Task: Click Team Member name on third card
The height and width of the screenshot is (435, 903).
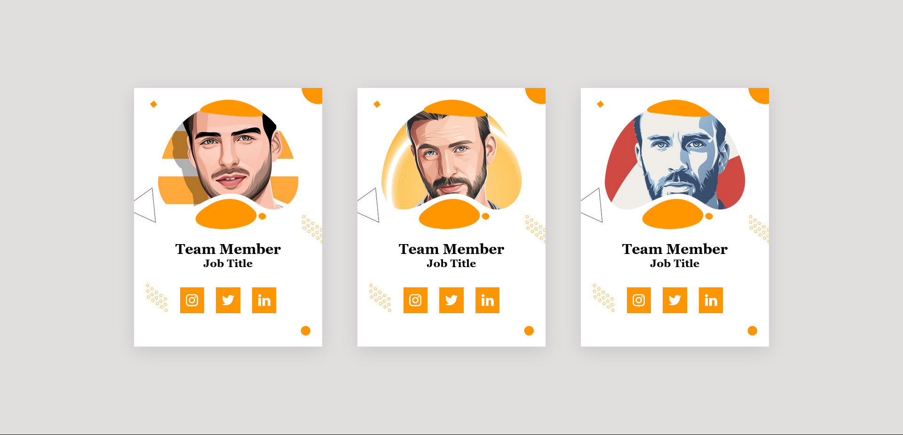Action: pyautogui.click(x=675, y=249)
